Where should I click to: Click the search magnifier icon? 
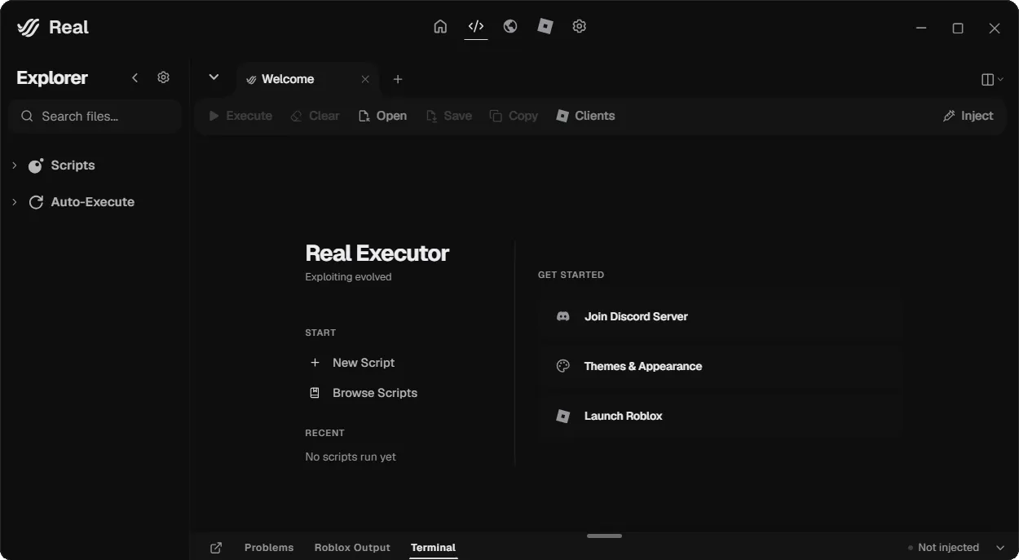pos(27,117)
